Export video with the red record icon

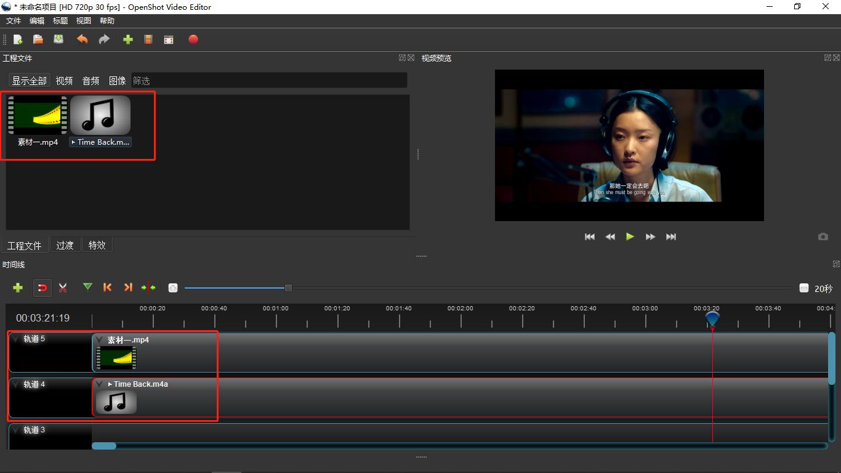click(193, 39)
